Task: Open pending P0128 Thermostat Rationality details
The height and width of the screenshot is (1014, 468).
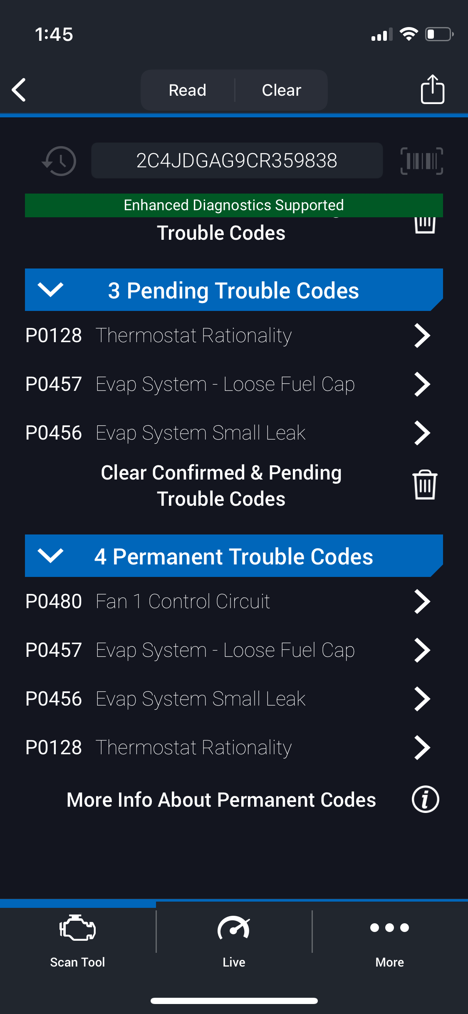Action: click(x=193, y=336)
